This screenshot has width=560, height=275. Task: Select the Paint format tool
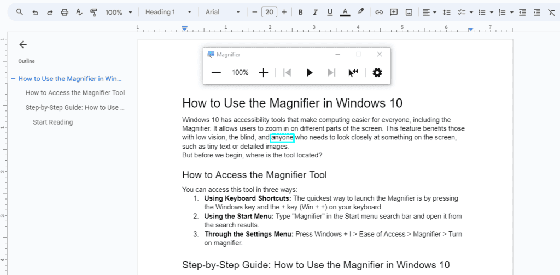coord(93,12)
